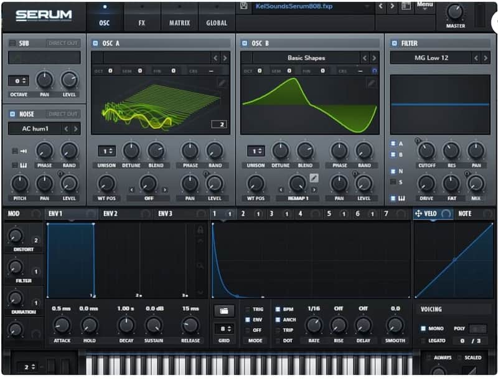Click LFO 1 modulation count badge
This screenshot has width=498, height=380.
(x=230, y=214)
